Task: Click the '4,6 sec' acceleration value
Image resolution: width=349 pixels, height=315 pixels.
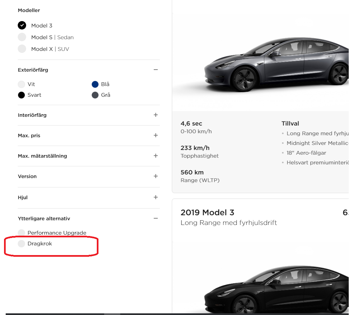Action: pyautogui.click(x=191, y=124)
